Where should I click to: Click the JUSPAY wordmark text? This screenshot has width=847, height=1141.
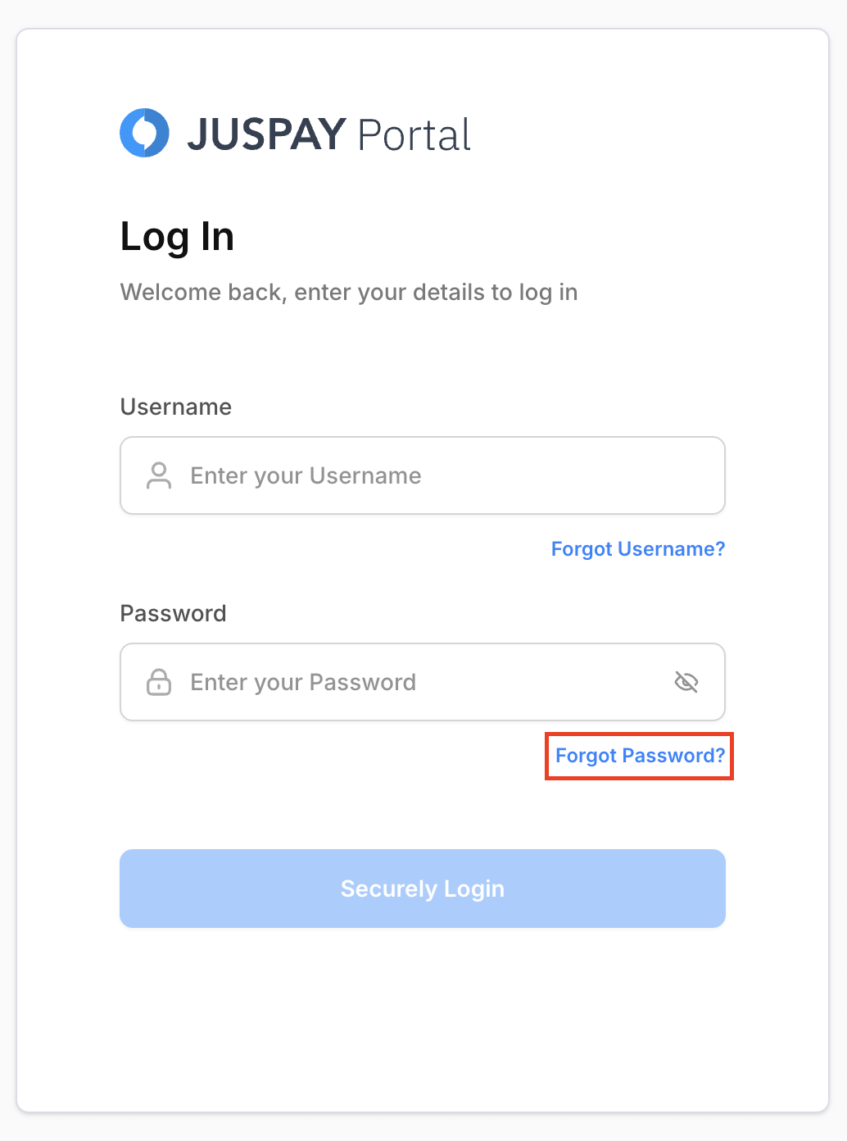click(267, 134)
